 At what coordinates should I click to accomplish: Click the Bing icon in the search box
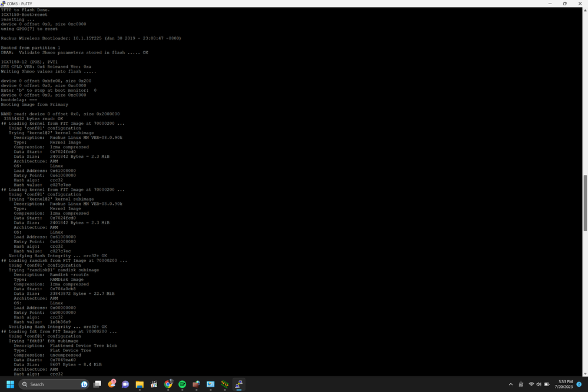coord(84,384)
